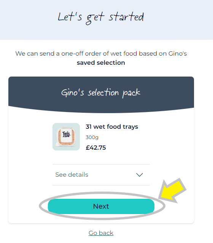This screenshot has width=213, height=243.
Task: Click the one-off order description sentence
Action: coord(101,58)
